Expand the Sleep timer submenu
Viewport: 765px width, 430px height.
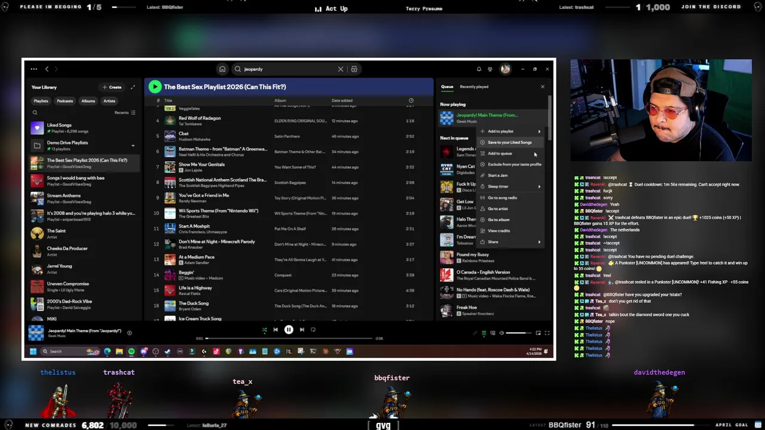pyautogui.click(x=511, y=186)
